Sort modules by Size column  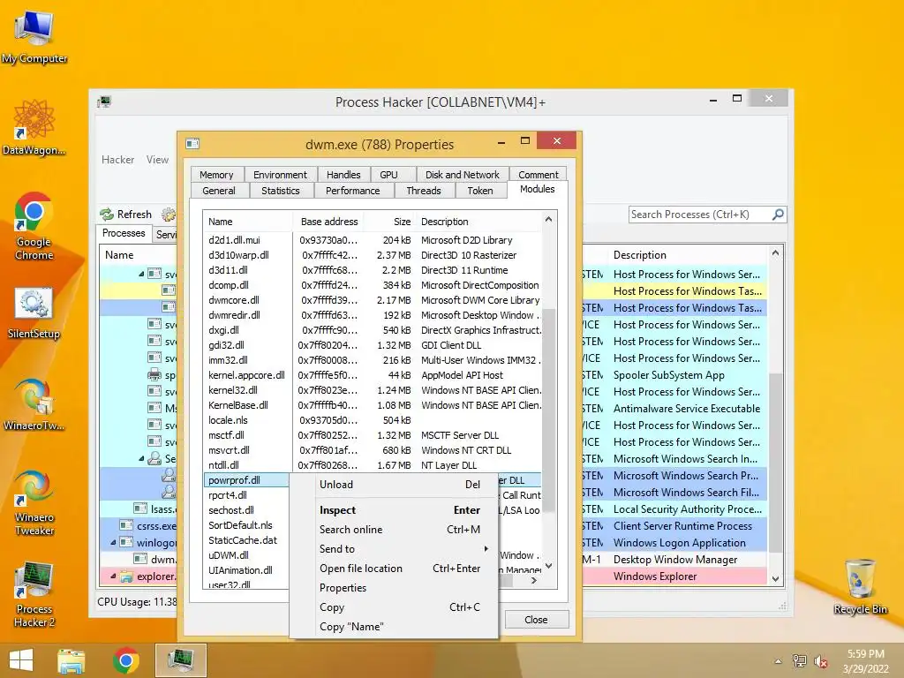click(391, 222)
